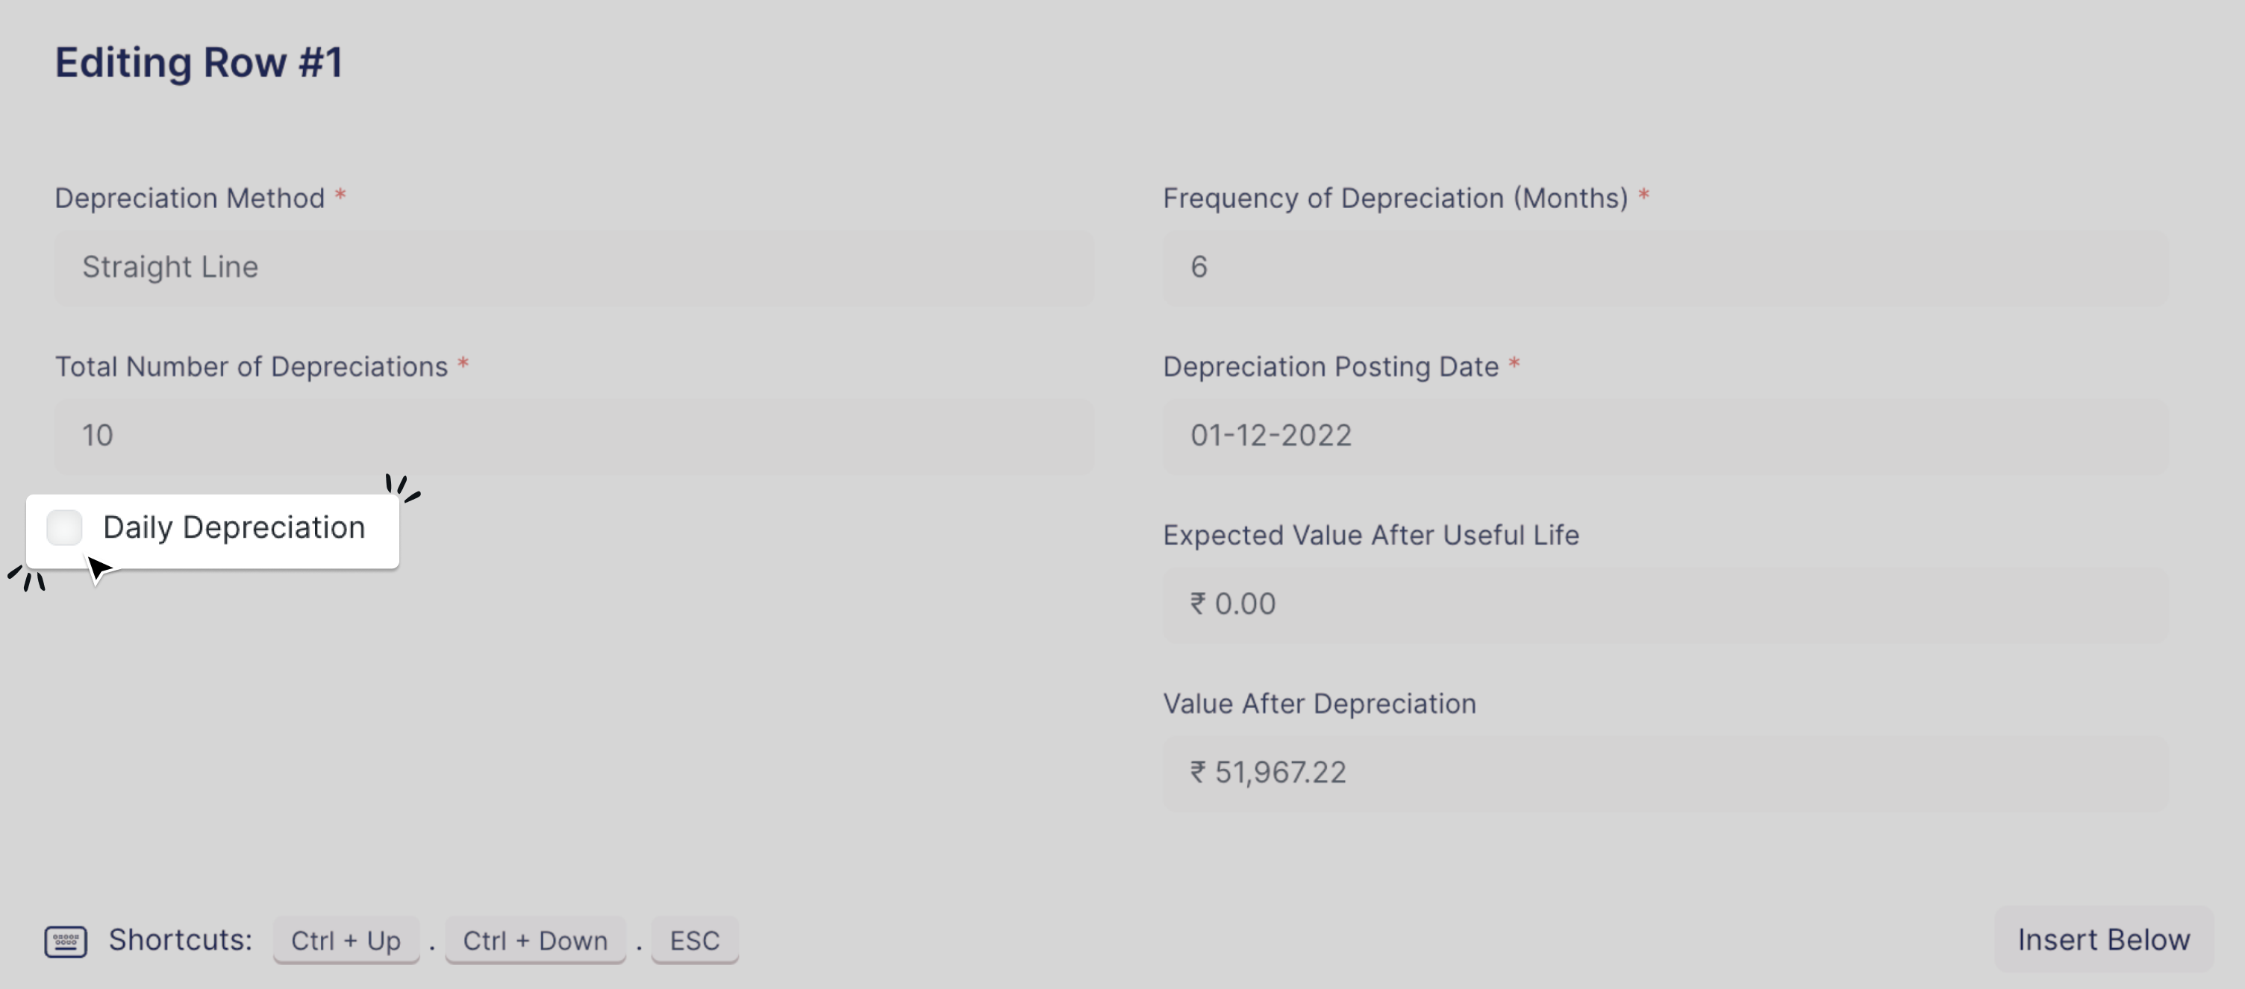Viewport: 2245px width, 989px height.
Task: Click the Daily Depreciation label text
Action: (234, 527)
